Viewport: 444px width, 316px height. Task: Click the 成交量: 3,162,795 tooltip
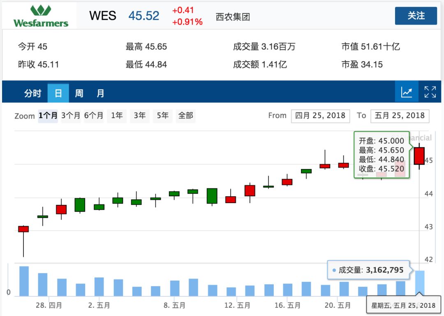point(368,270)
